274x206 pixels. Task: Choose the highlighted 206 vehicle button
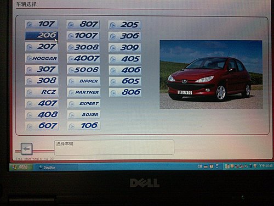42,35
